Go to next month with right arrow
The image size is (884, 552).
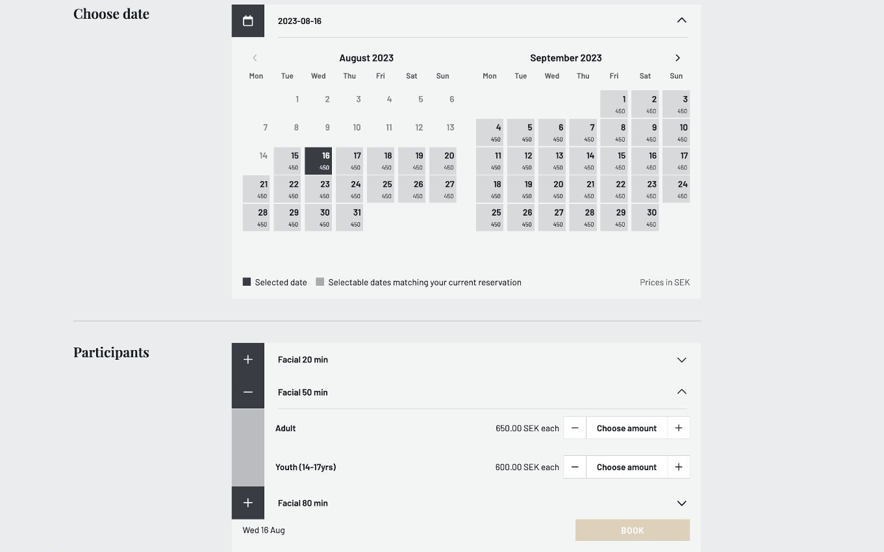pyautogui.click(x=677, y=58)
